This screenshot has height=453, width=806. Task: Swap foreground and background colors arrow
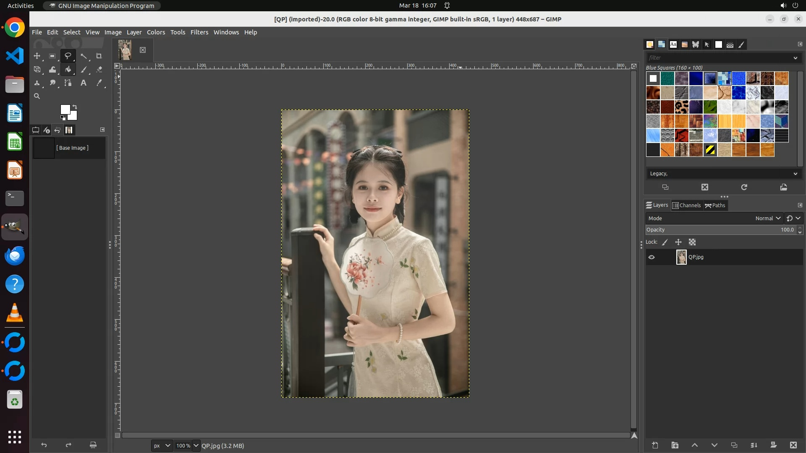pyautogui.click(x=75, y=107)
